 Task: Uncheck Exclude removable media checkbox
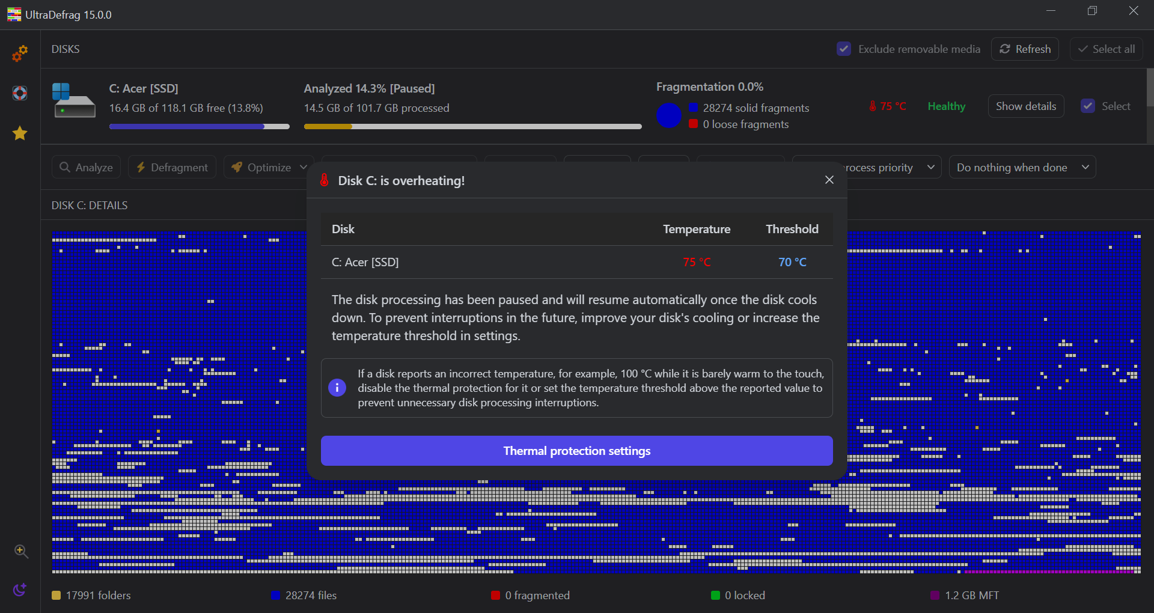tap(844, 49)
